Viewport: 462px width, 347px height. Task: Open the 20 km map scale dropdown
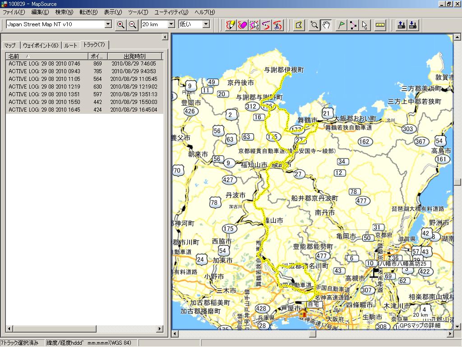tap(171, 24)
